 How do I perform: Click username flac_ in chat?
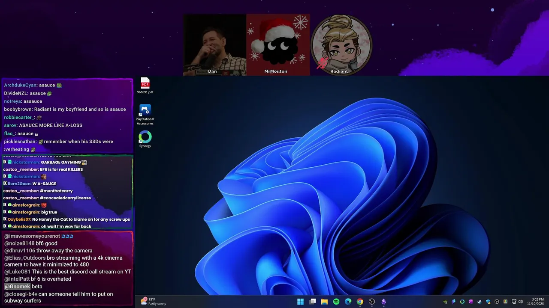coord(10,133)
